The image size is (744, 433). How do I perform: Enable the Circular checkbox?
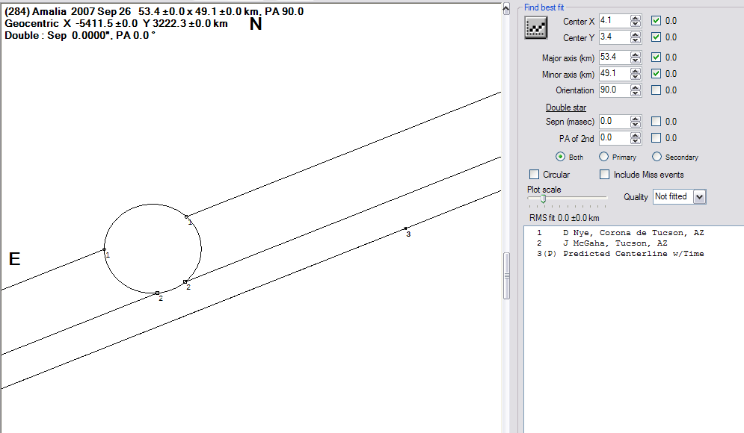(535, 175)
